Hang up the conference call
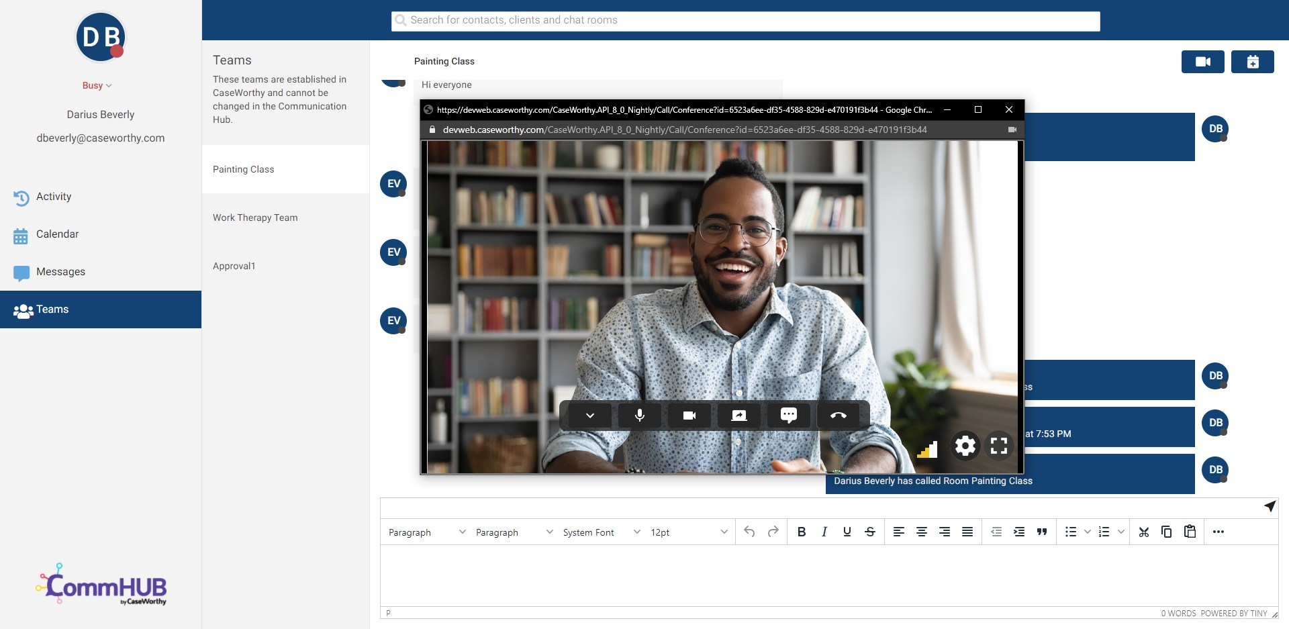This screenshot has height=629, width=1289. click(838, 416)
